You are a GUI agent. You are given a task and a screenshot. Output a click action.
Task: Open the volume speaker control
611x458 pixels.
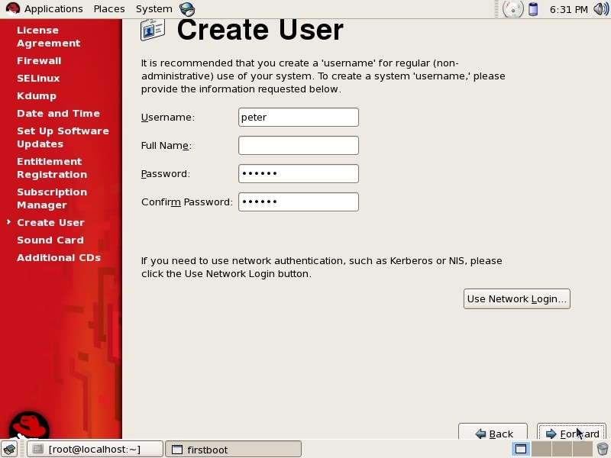(601, 9)
